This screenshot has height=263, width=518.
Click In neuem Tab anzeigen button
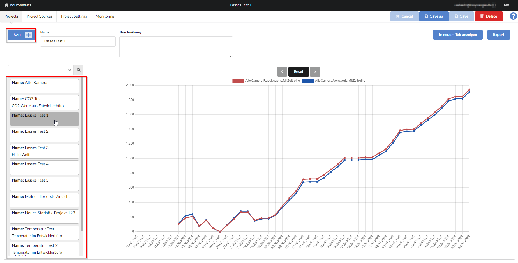(457, 35)
